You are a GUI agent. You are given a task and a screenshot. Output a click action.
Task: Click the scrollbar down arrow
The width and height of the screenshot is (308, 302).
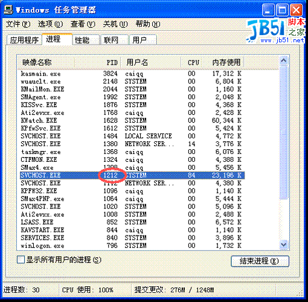pyautogui.click(x=284, y=245)
